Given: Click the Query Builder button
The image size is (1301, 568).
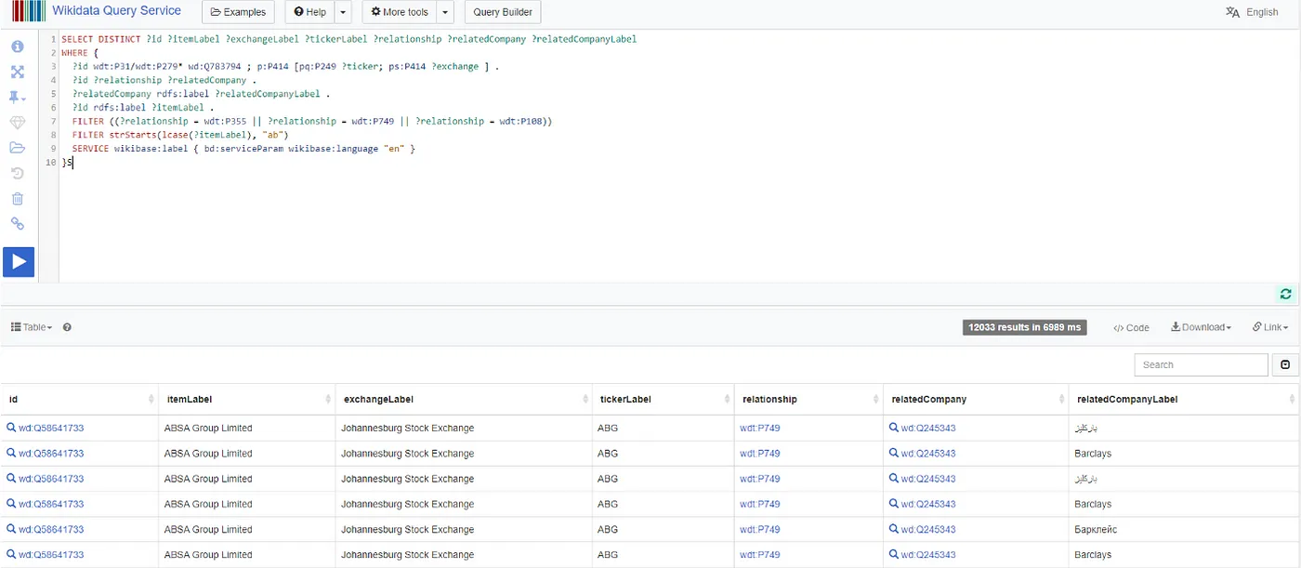Looking at the screenshot, I should pos(503,13).
